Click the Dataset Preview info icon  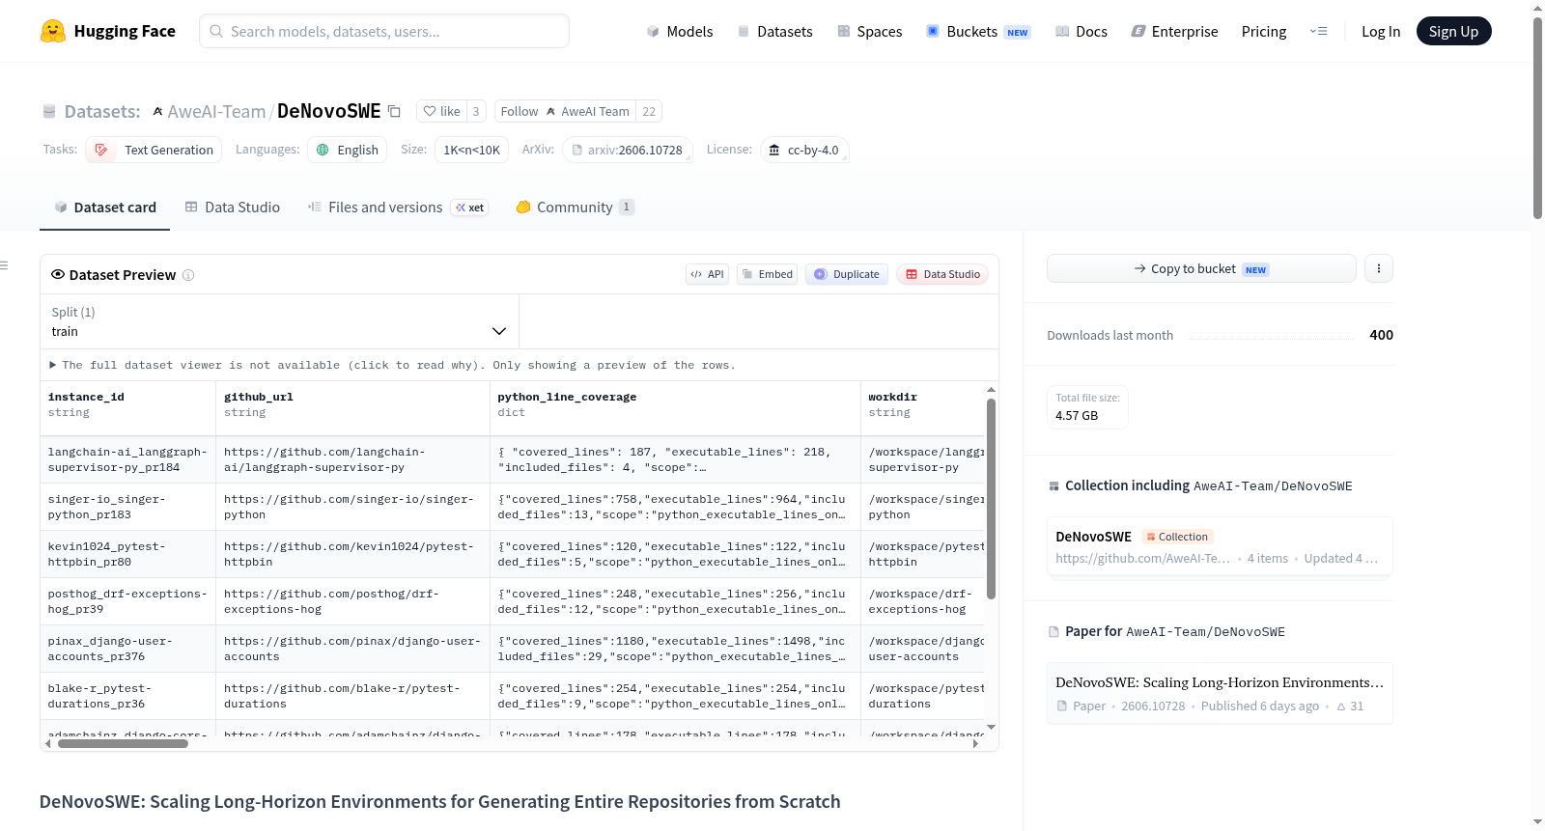point(188,275)
